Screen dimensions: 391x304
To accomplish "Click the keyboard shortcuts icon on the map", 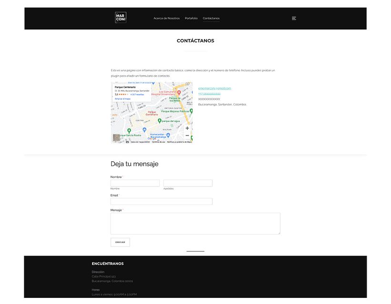I will [x=127, y=142].
